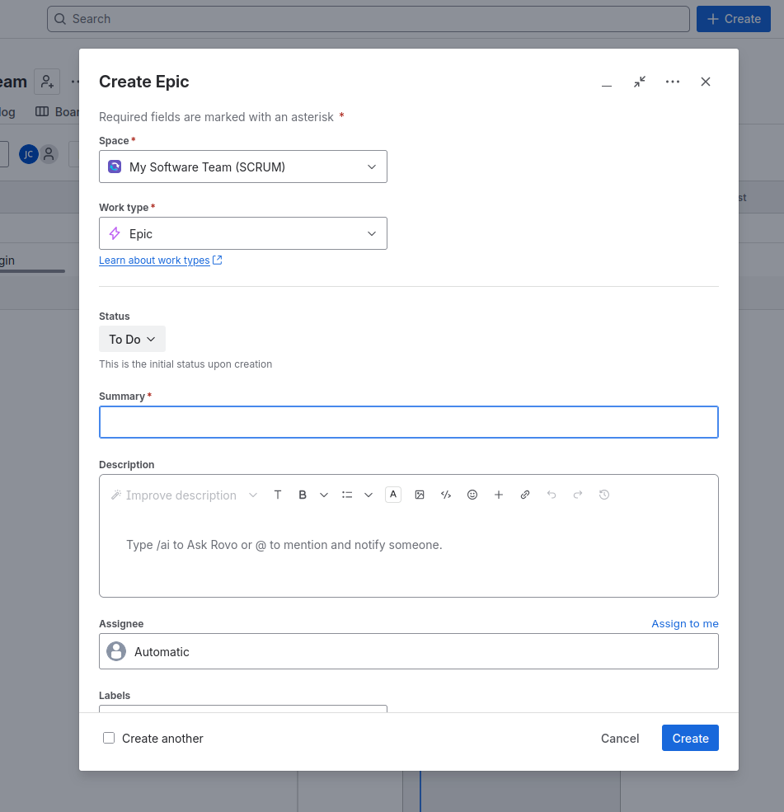Open external link icon beside work types
This screenshot has width=784, height=812.
coord(218,260)
